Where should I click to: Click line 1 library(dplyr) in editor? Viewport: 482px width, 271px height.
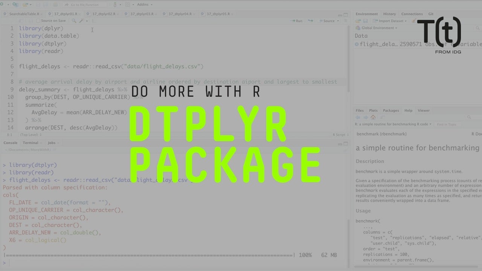pyautogui.click(x=41, y=28)
